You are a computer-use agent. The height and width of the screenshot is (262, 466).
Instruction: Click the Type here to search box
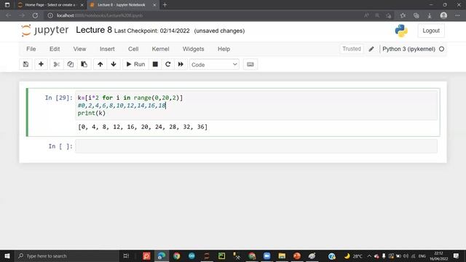pos(66,256)
